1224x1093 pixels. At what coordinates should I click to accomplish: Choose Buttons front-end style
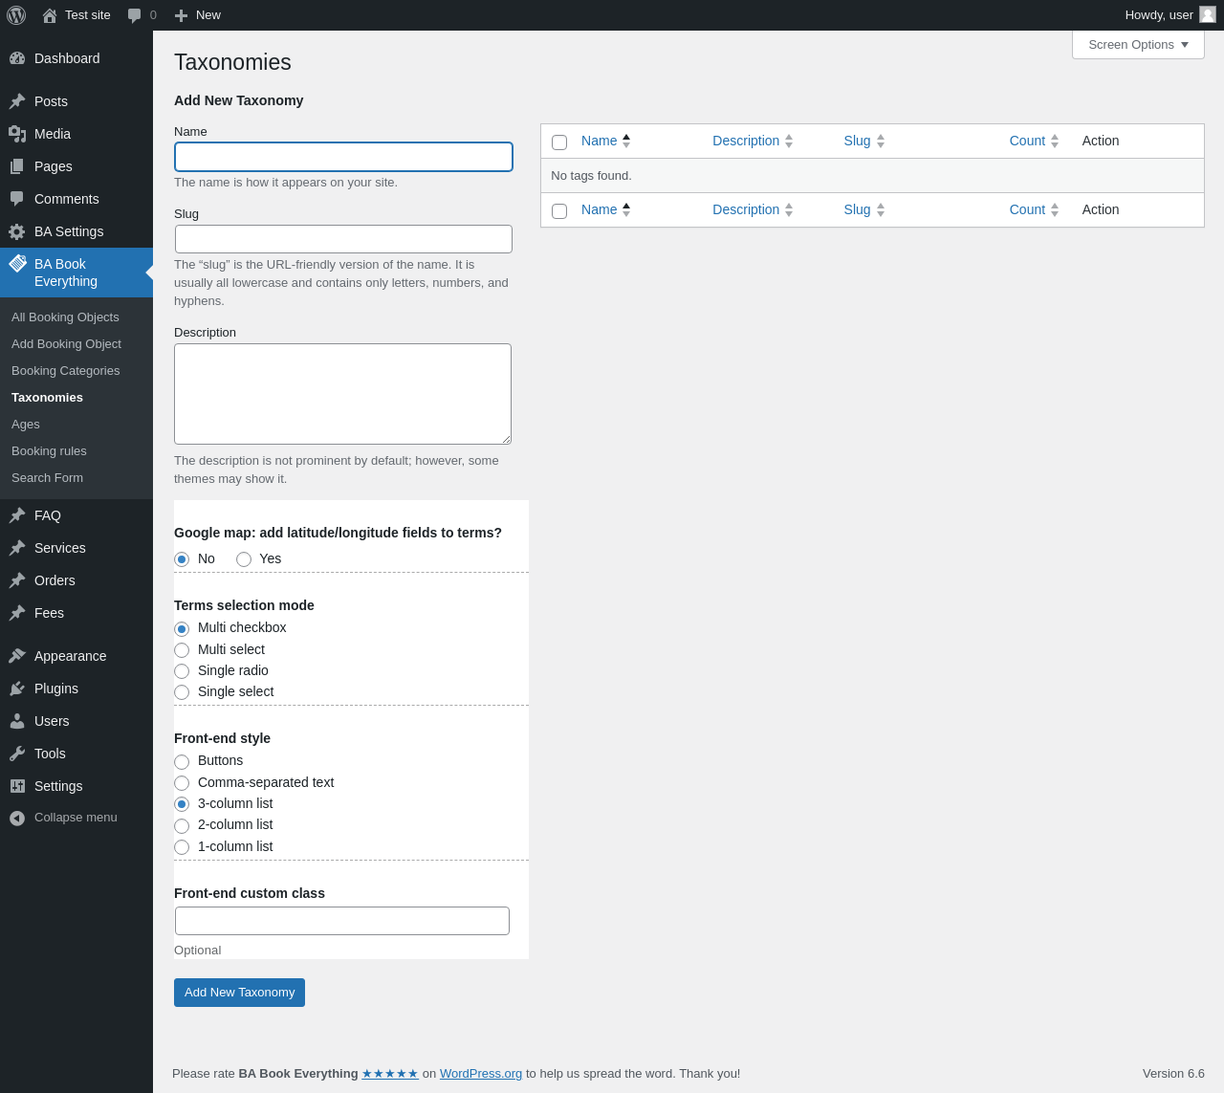coord(182,762)
